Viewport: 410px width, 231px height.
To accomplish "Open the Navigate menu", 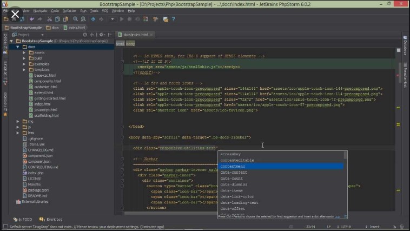I will 40,11.
